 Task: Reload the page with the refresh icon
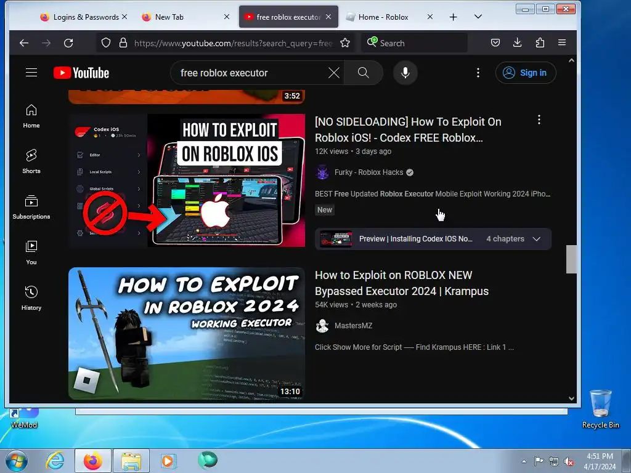68,43
